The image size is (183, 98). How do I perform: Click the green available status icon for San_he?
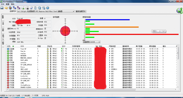[x=8, y=51]
